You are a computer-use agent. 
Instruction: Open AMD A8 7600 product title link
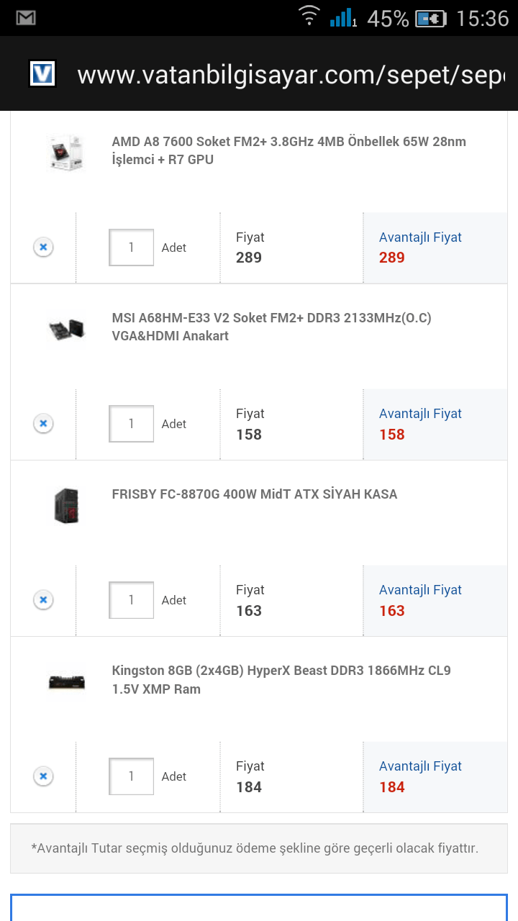(288, 150)
